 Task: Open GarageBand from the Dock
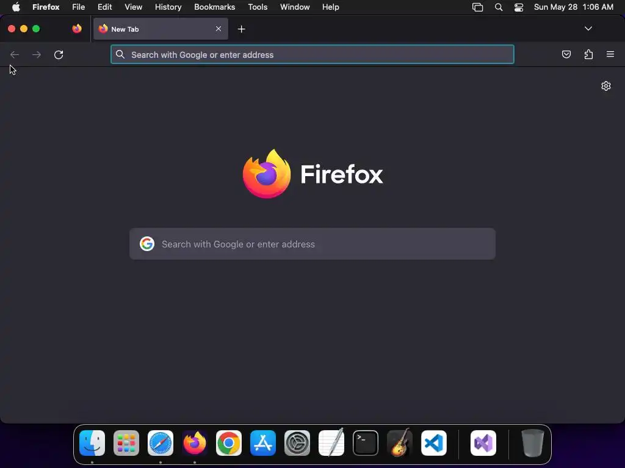coord(400,443)
